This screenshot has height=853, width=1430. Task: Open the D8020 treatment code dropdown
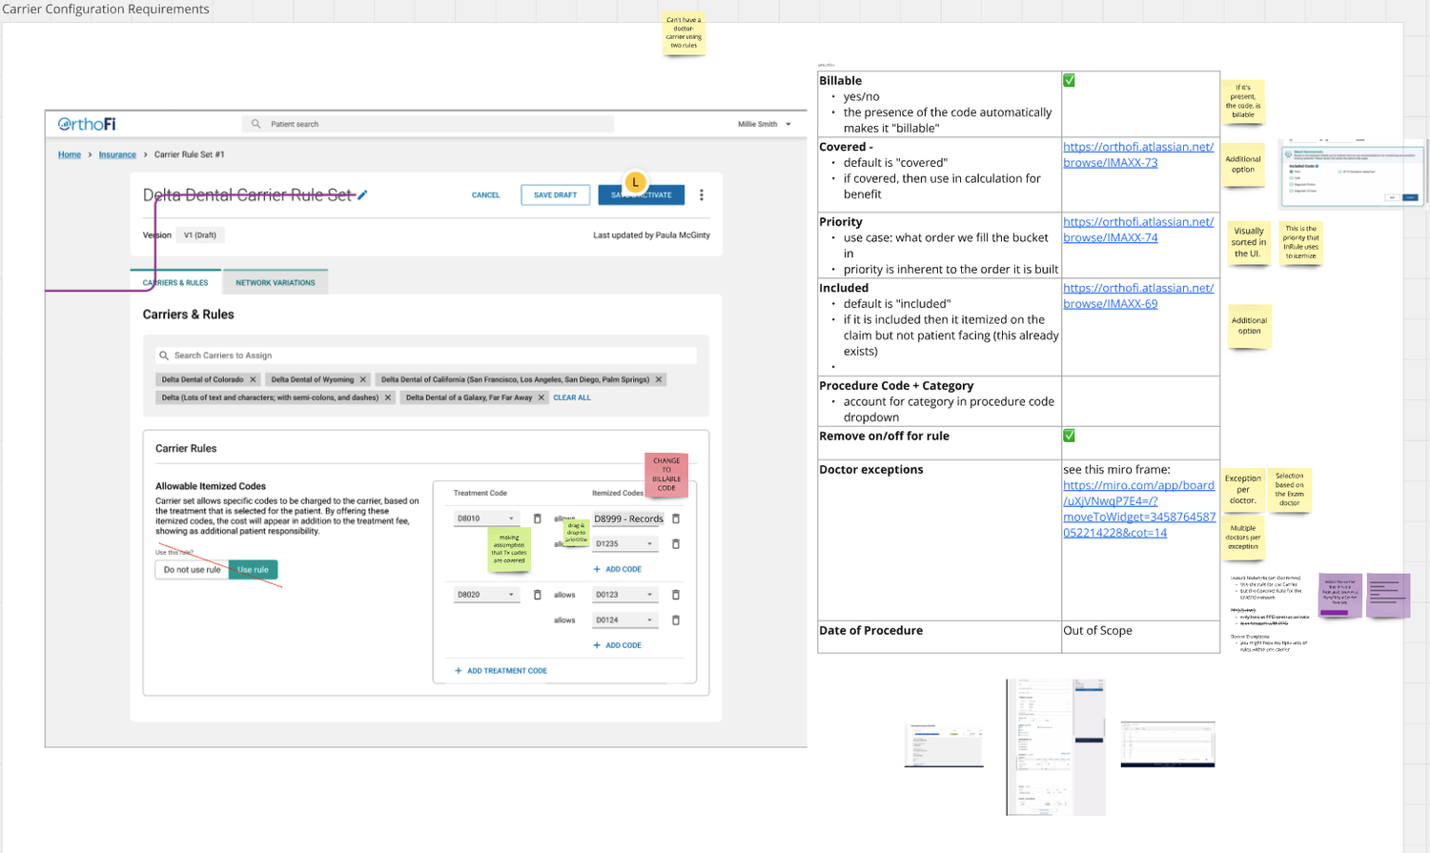(x=486, y=595)
